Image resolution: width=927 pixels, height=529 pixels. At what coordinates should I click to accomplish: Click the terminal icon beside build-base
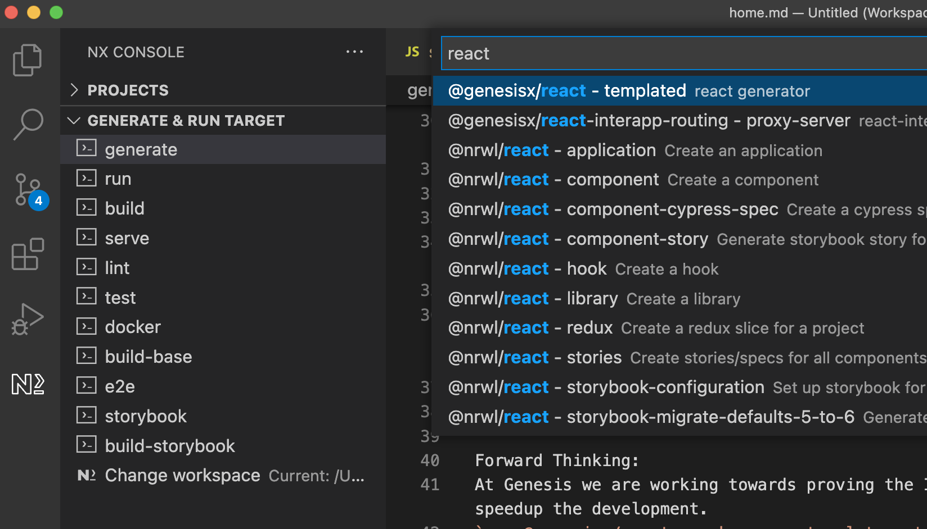coord(87,356)
